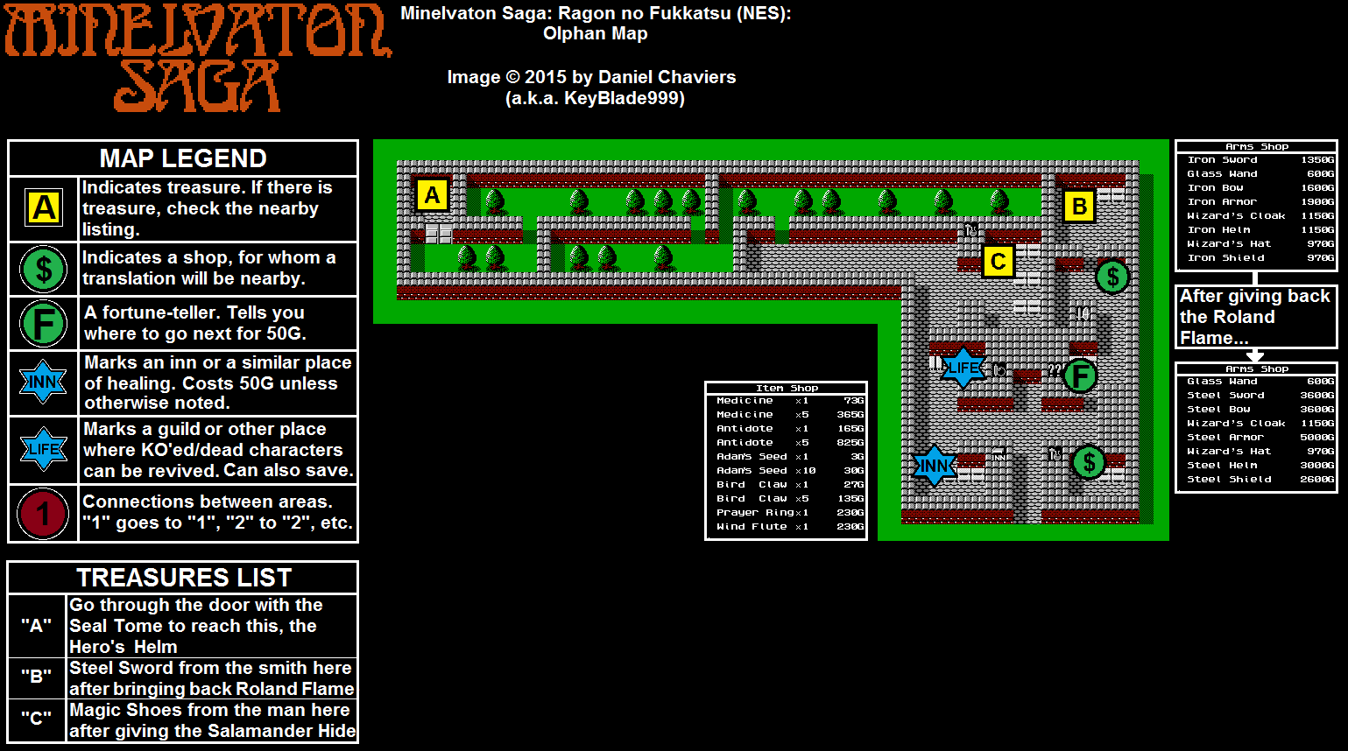This screenshot has height=751, width=1348.
Task: Click the treasure A icon in the Map Legend
Action: [44, 208]
